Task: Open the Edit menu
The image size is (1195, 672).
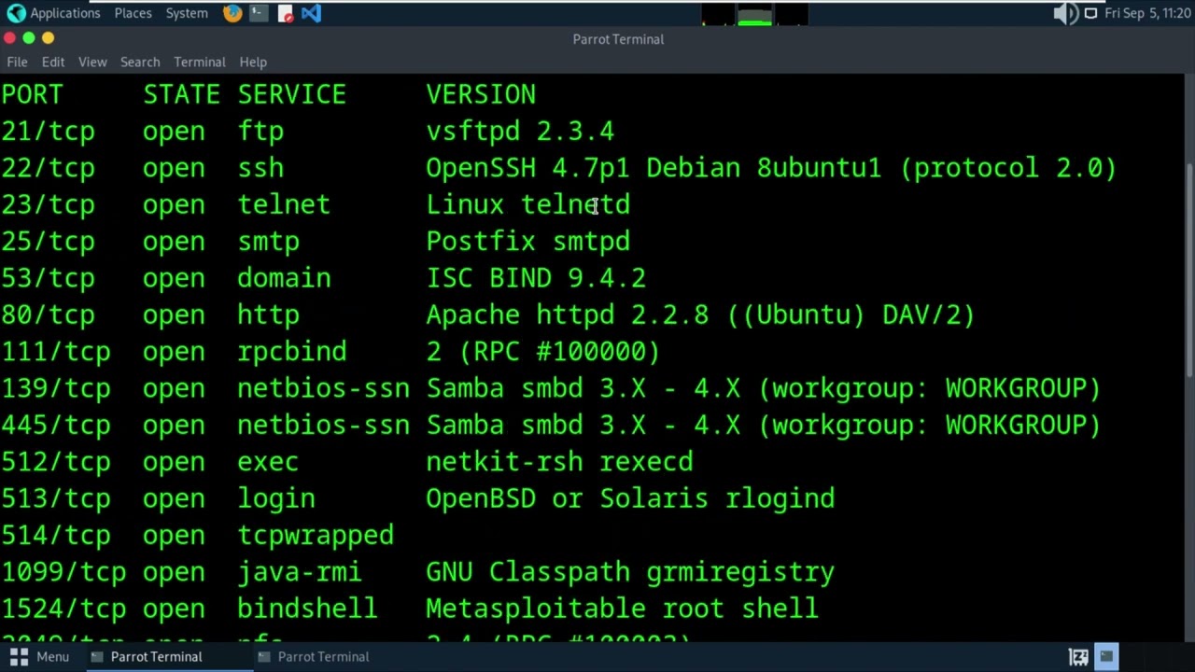Action: [x=53, y=62]
